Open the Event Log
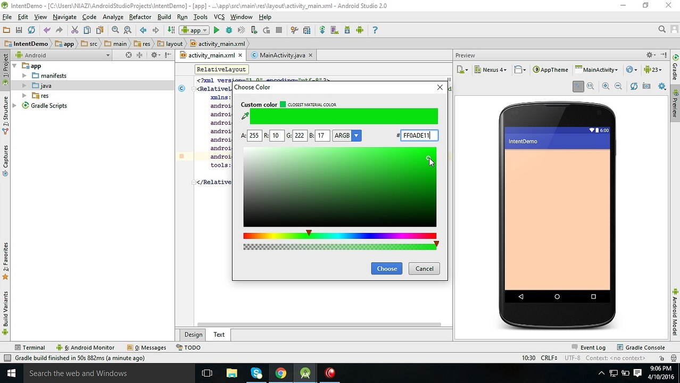Screen dimensions: 680x383 coord(588,347)
